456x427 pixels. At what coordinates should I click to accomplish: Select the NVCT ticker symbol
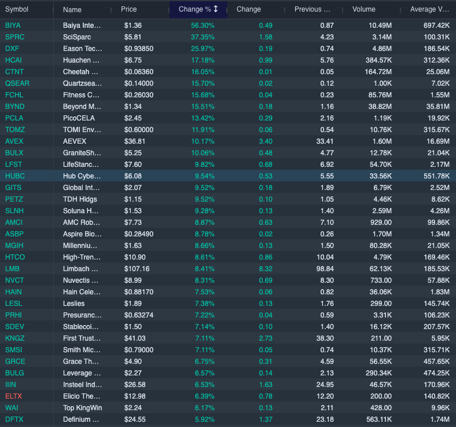pyautogui.click(x=14, y=280)
